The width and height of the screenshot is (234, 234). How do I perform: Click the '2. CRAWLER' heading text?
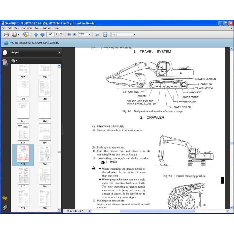(152, 118)
